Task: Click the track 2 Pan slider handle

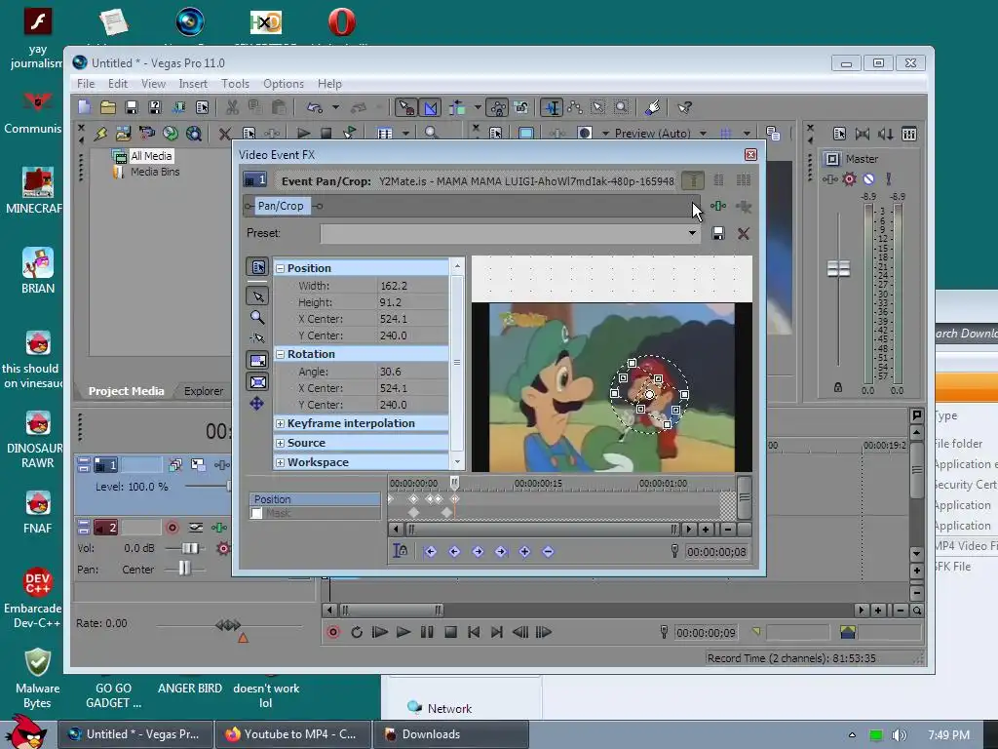Action: point(184,569)
